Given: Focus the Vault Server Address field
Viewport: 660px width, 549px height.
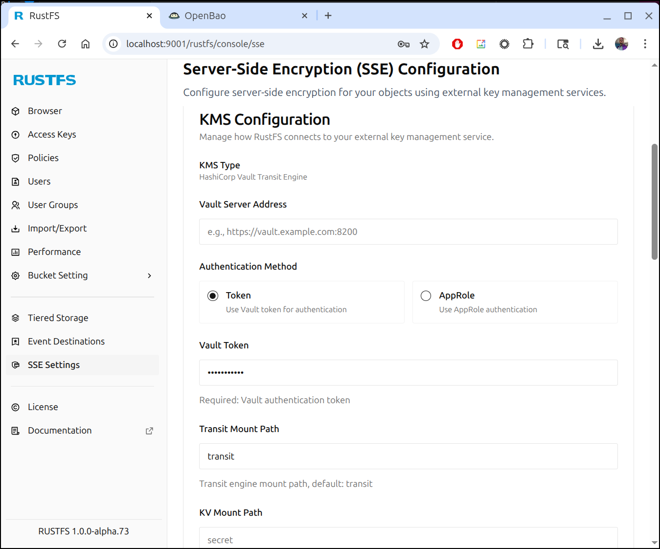Looking at the screenshot, I should point(408,232).
